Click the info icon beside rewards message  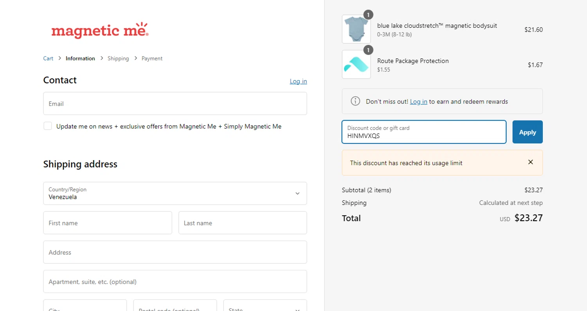click(x=355, y=101)
